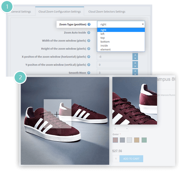Viewport: 180px width, 171px height.
Task: Click help icon for Width of zoom window
Action: coord(89,41)
